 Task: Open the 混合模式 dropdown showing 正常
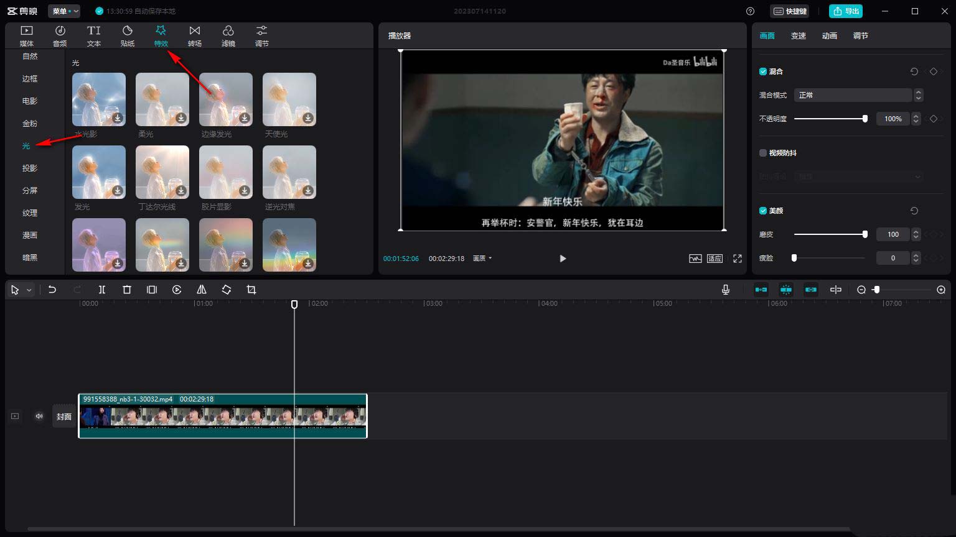click(853, 95)
